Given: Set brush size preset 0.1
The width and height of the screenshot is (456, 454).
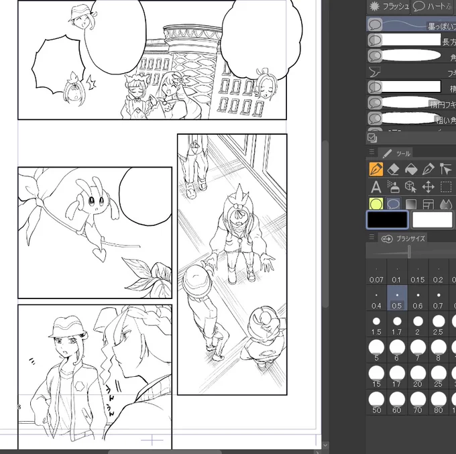Looking at the screenshot, I should click(x=397, y=272).
